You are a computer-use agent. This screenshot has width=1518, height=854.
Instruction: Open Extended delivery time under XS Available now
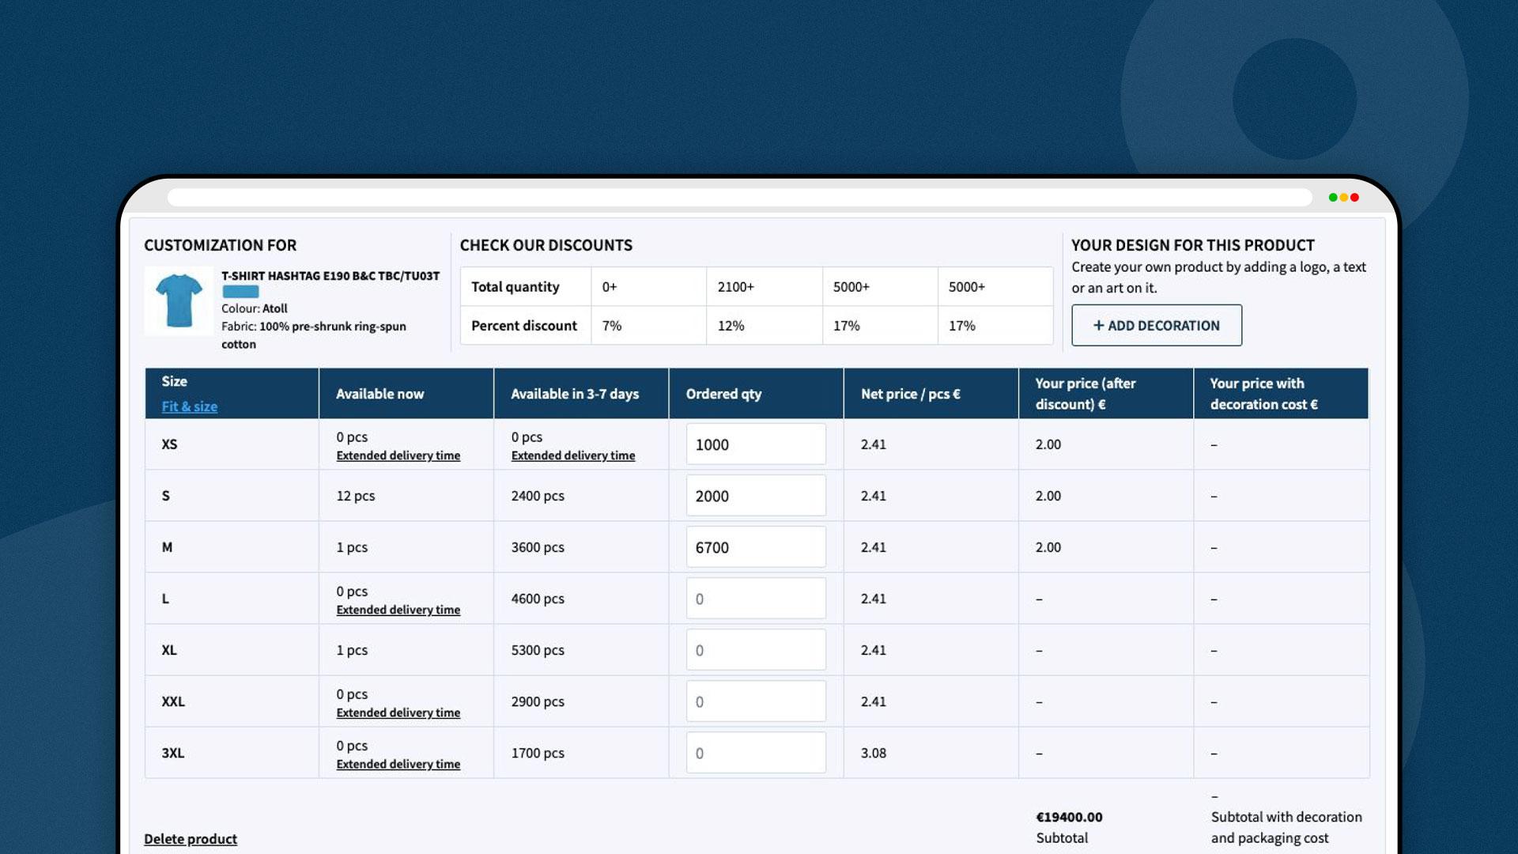pyautogui.click(x=398, y=455)
